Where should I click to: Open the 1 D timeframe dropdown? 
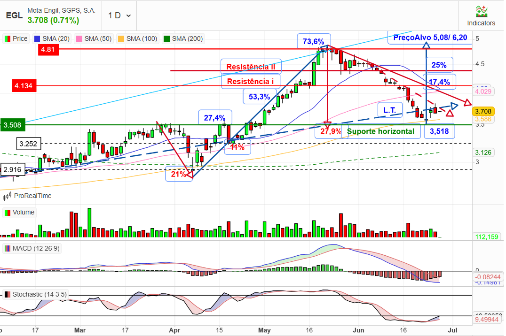[119, 15]
